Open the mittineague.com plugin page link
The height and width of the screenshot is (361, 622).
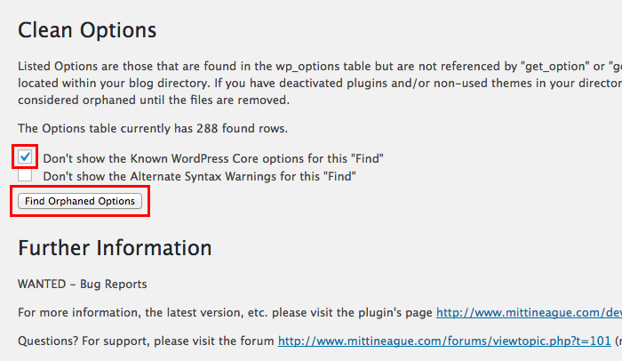coord(529,313)
